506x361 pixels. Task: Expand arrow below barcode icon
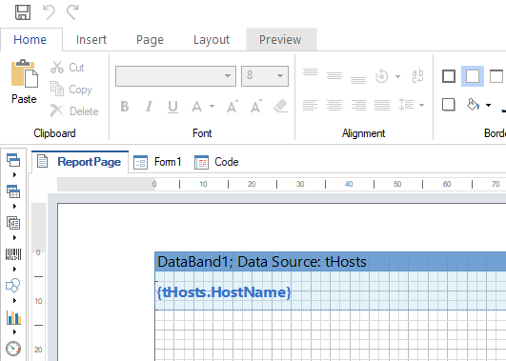(14, 269)
